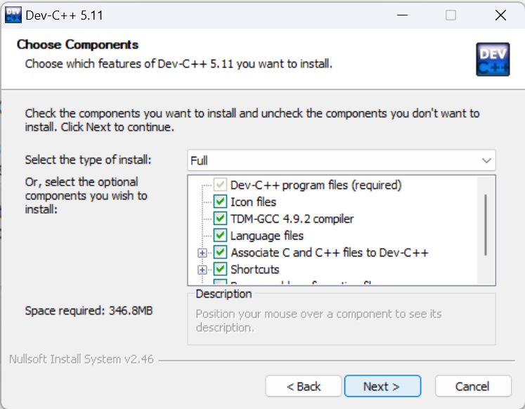Expand the Shortcuts tree node
Image resolution: width=525 pixels, height=409 pixels.
coord(202,269)
